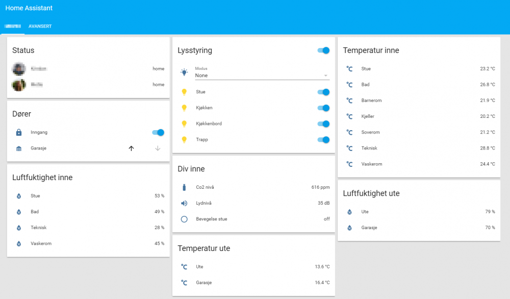Screen dimensions: 510x299
Task: Toggle the Inngang door lock switch
Action: (x=158, y=133)
